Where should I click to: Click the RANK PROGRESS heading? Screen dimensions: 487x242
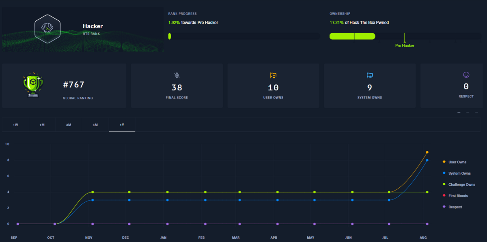tap(183, 14)
